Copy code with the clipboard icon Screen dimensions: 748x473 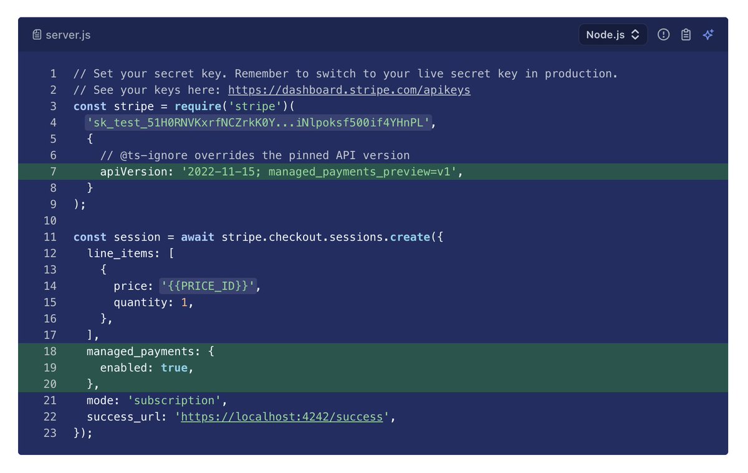pos(686,35)
